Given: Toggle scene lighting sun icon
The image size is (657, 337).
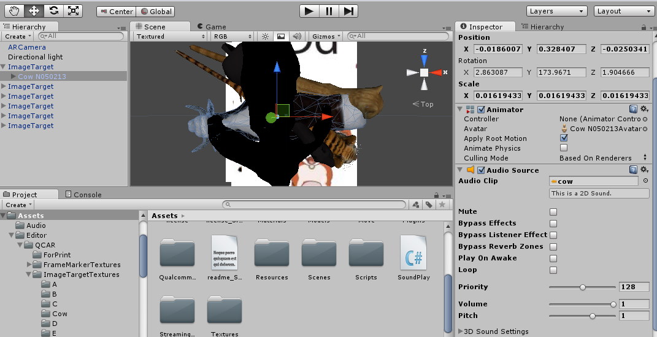Looking at the screenshot, I should click(x=265, y=36).
